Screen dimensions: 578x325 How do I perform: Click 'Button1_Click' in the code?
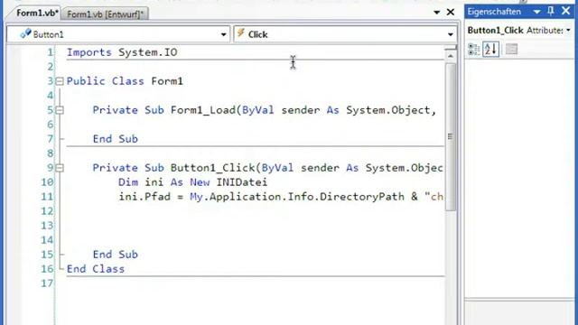213,168
